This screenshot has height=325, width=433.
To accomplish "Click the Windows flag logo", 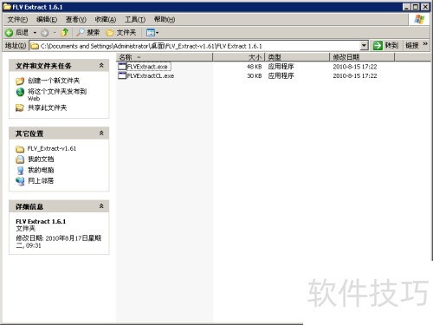I will tap(419, 20).
